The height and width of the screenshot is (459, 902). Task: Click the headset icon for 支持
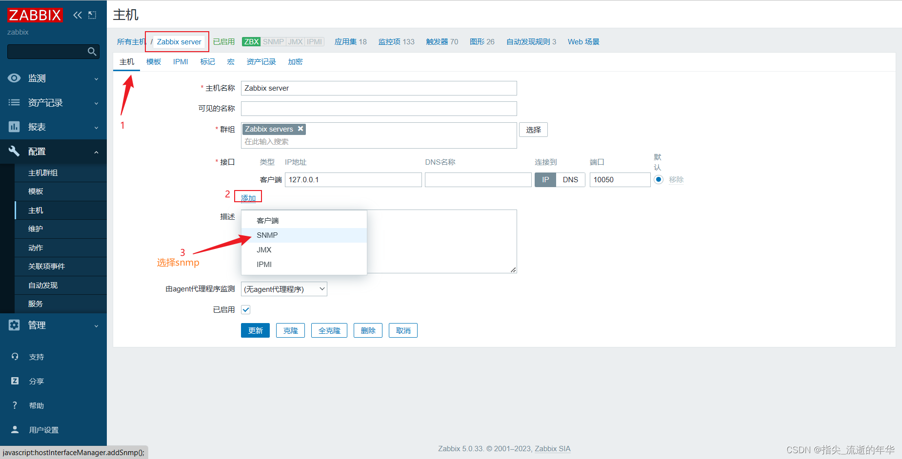pyautogui.click(x=15, y=357)
